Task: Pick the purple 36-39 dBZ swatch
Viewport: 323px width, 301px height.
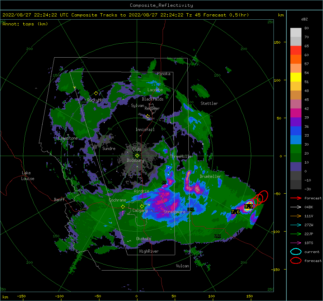Action: click(x=296, y=122)
